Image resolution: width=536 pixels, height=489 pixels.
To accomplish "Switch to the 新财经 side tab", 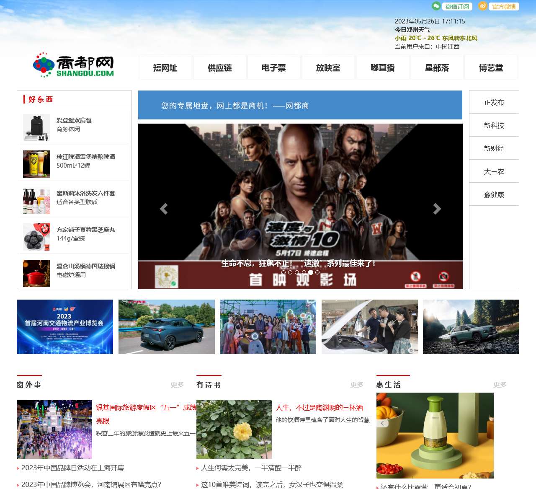I will coord(494,148).
